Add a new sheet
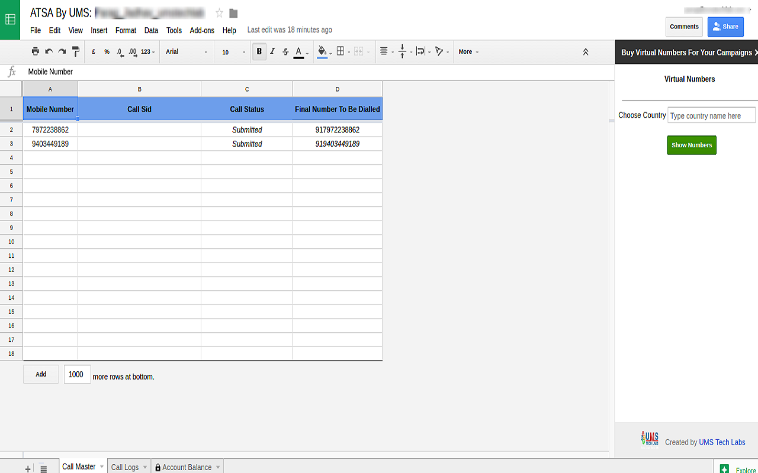 pos(28,468)
